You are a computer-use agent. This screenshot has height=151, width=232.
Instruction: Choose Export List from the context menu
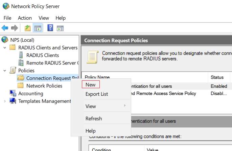pyautogui.click(x=97, y=94)
